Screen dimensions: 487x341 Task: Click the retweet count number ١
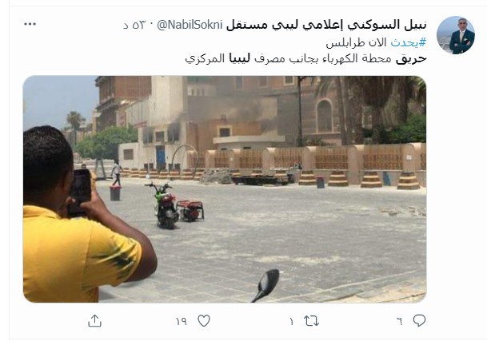(291, 322)
